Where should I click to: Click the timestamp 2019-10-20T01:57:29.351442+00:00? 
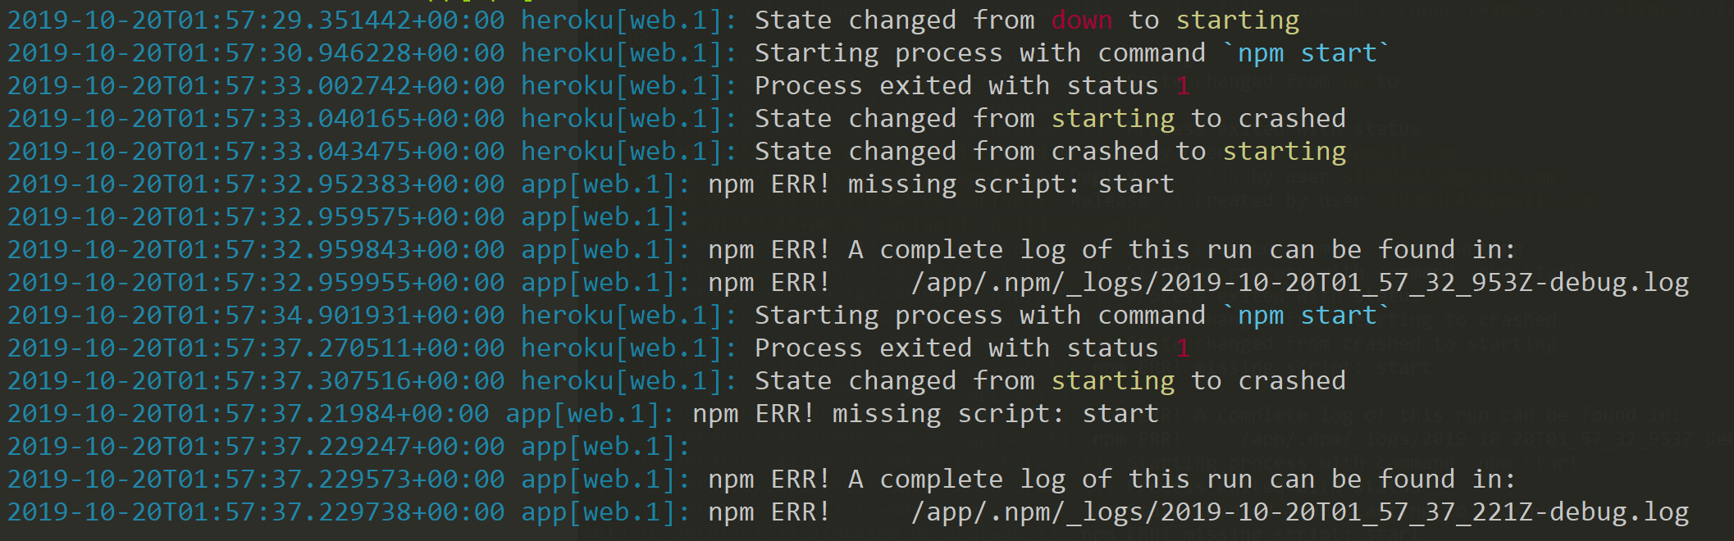[256, 20]
